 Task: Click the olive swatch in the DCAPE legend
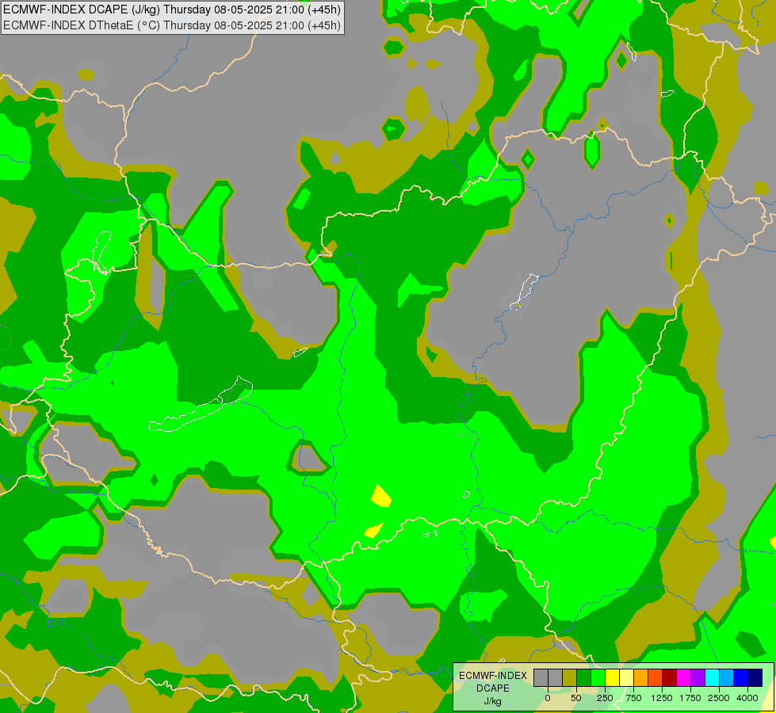[x=570, y=678]
